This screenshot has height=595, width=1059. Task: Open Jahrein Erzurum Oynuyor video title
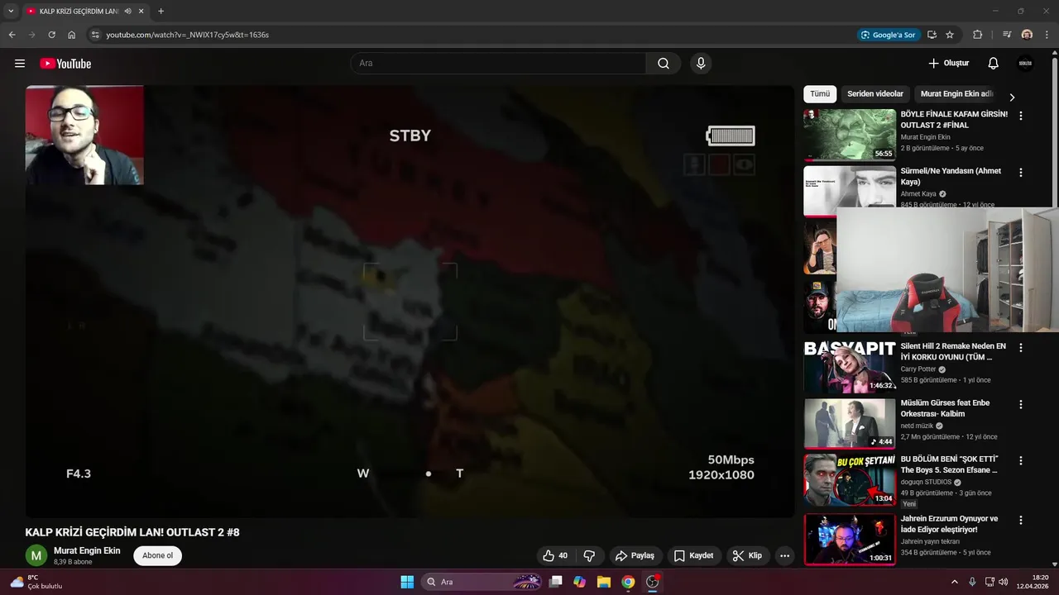point(950,524)
